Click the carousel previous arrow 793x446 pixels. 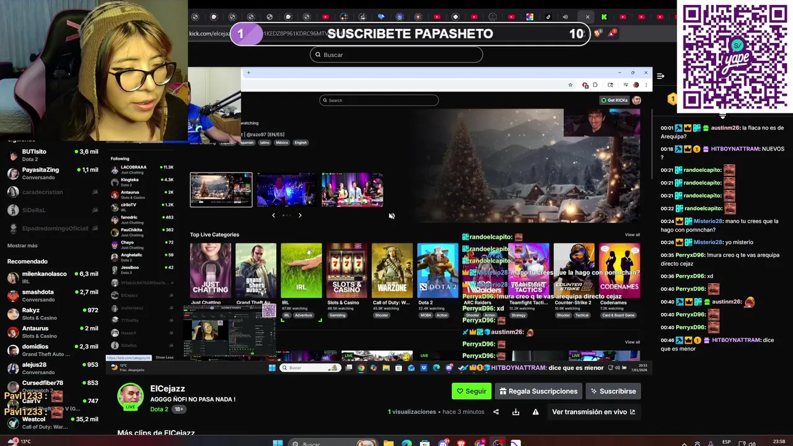273,216
